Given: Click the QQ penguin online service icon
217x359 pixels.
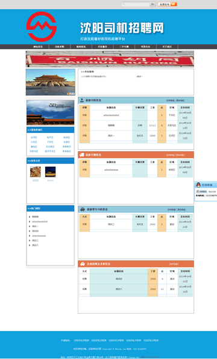Looking at the screenshot, I should coord(198,185).
